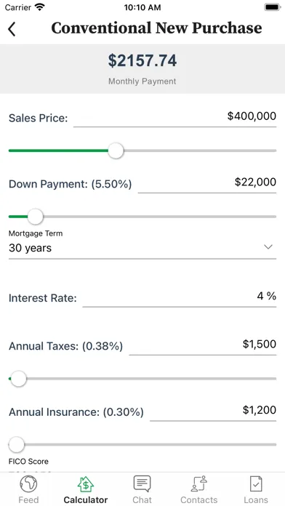Tap the $2157.74 monthly payment display
The width and height of the screenshot is (285, 506).
142,61
